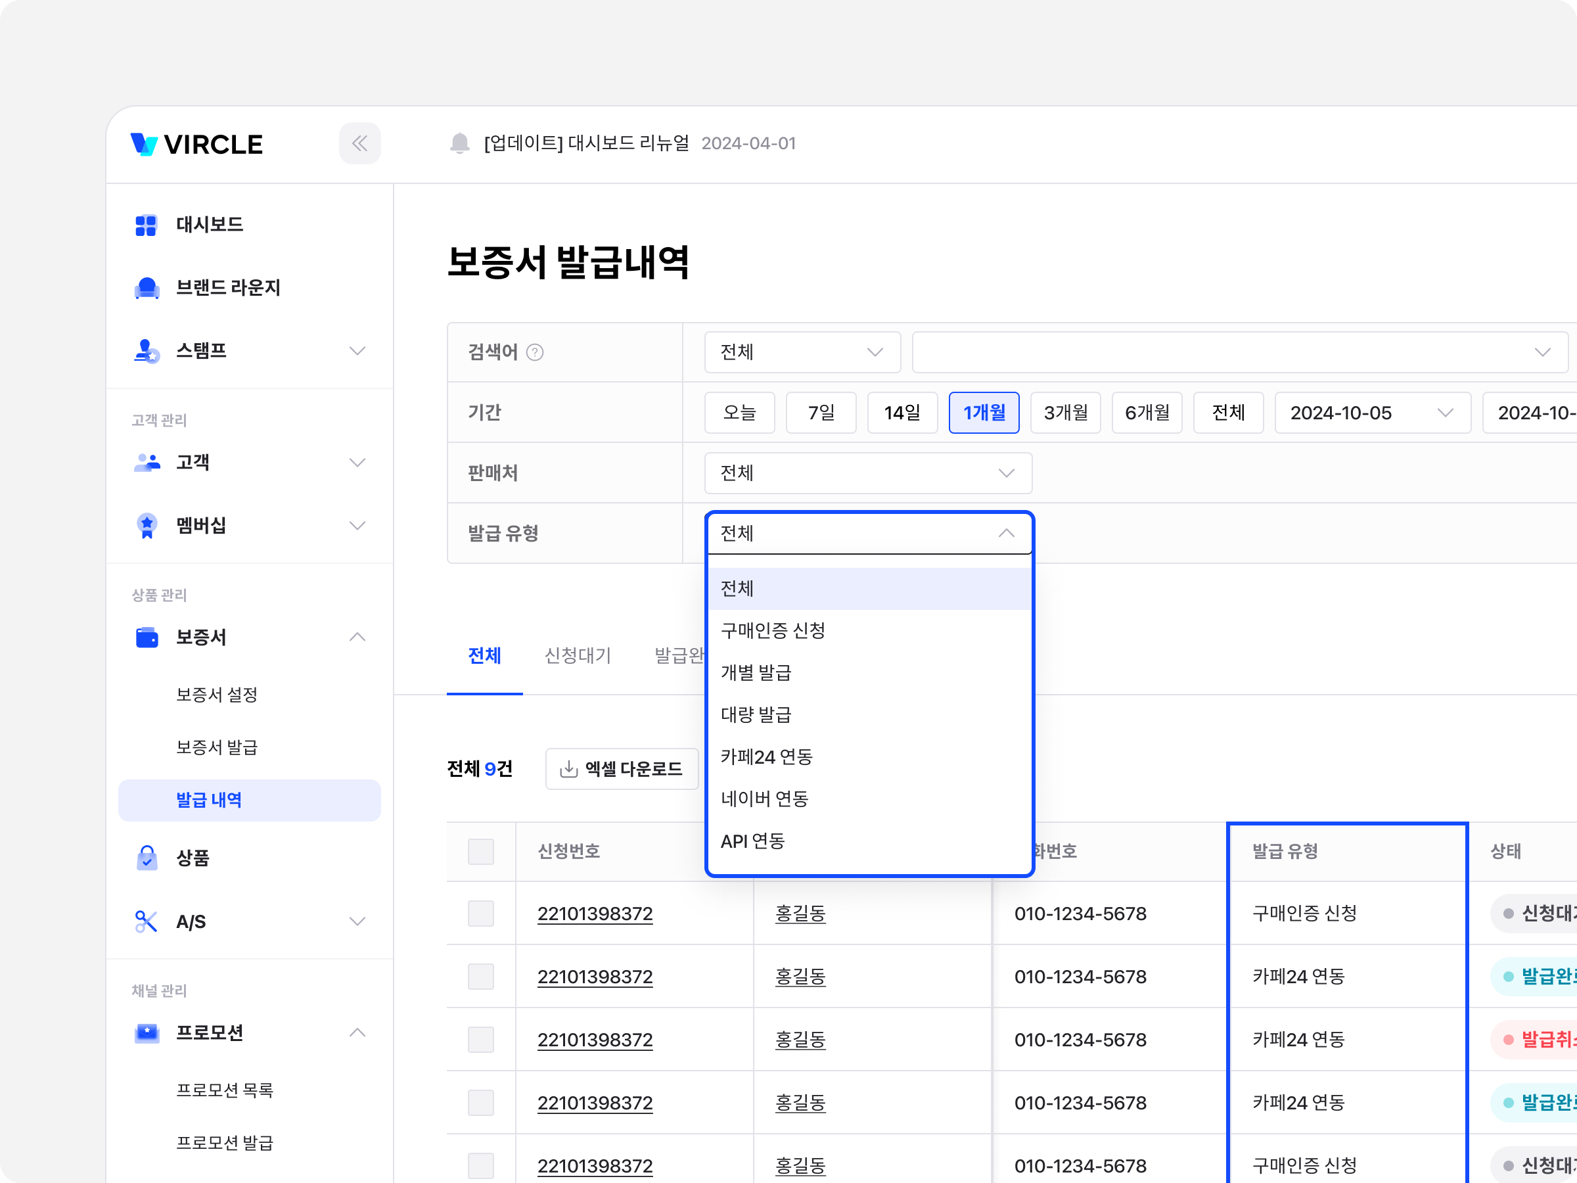
Task: Switch to the 신청대기 tab
Action: 578,655
